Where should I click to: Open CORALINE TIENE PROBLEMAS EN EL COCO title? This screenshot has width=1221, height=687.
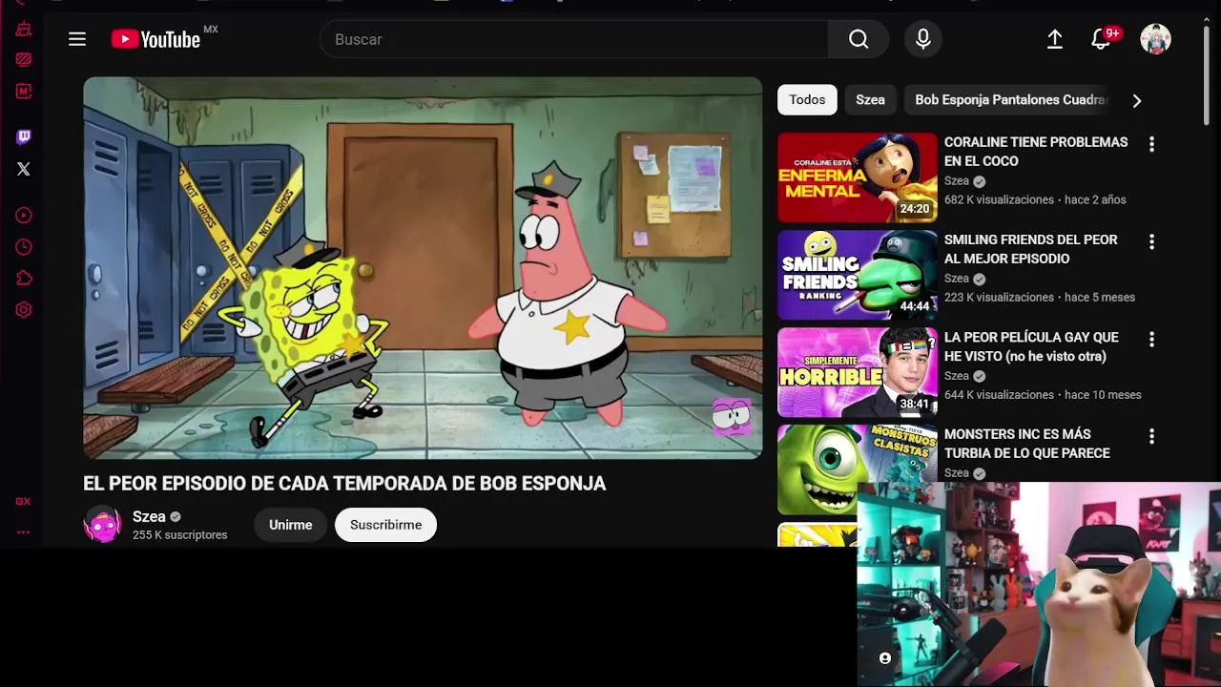(x=1036, y=152)
